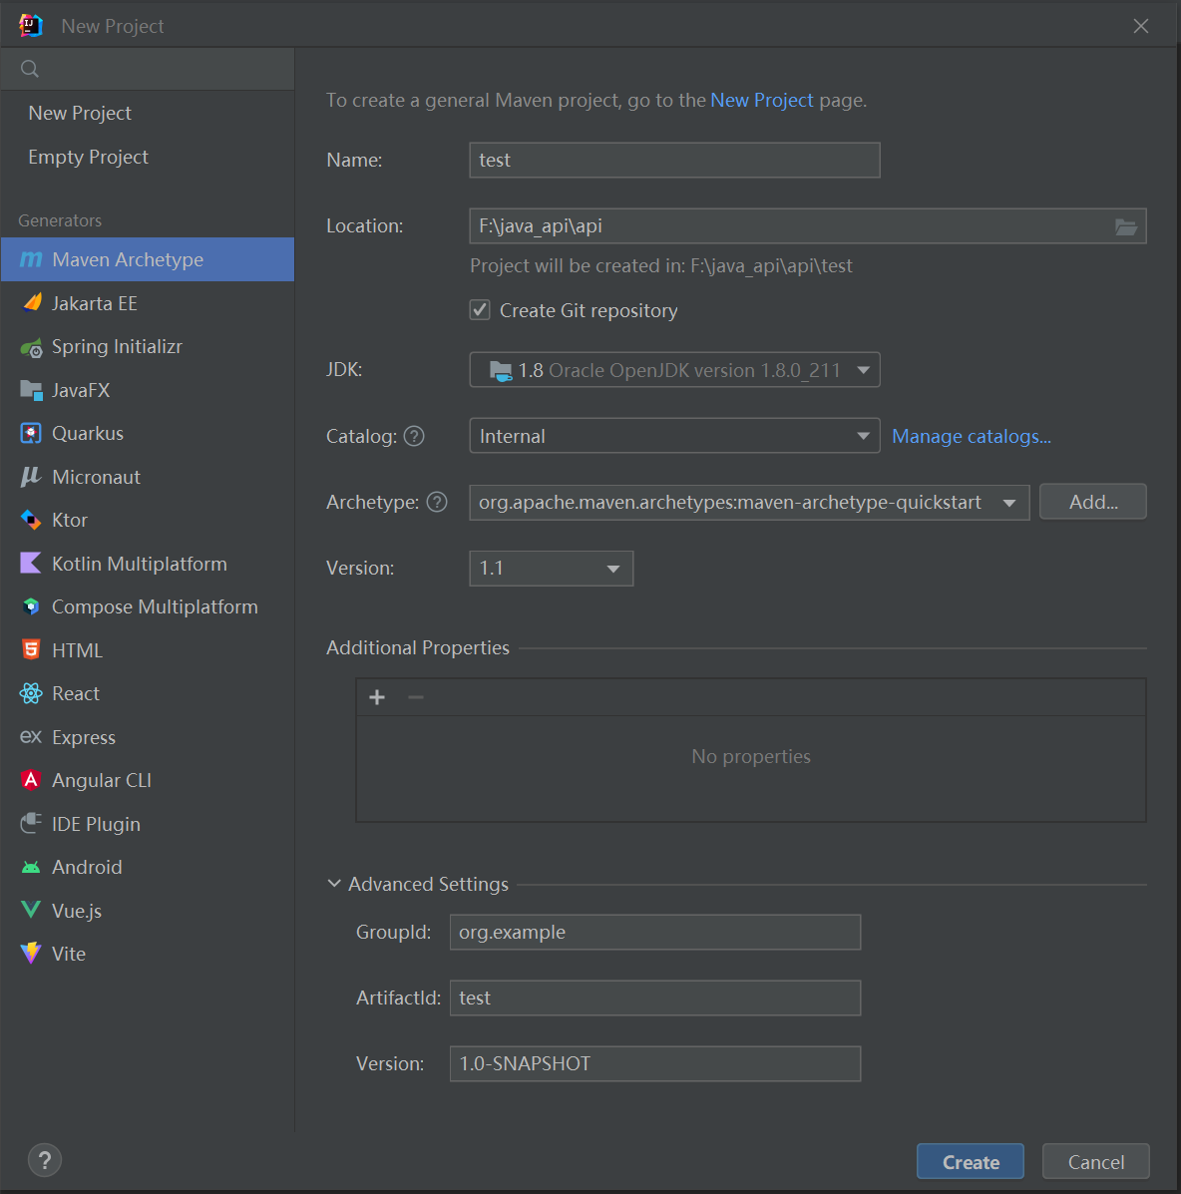Click the remove property minus icon
1181x1194 pixels.
coord(416,697)
